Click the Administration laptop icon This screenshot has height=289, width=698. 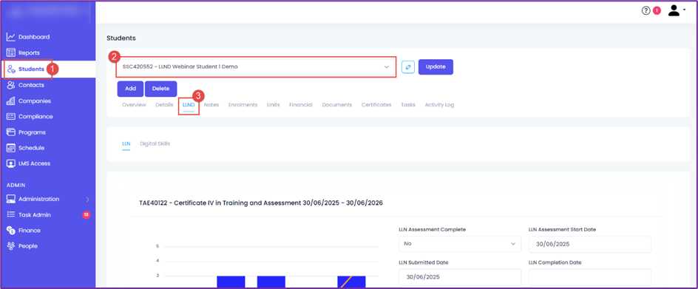(x=11, y=199)
